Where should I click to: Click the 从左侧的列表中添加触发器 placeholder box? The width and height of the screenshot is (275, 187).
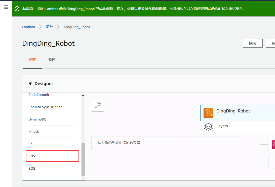[x=166, y=143]
